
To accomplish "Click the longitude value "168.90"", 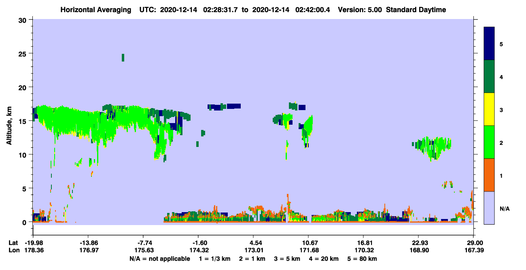I will pyautogui.click(x=418, y=250).
